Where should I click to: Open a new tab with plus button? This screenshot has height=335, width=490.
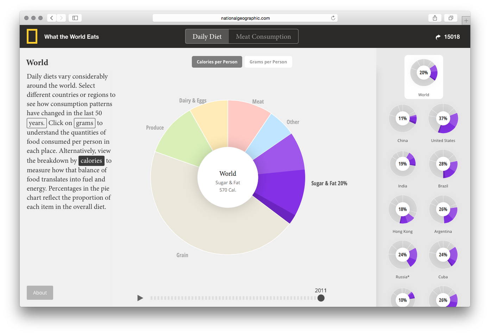[466, 21]
